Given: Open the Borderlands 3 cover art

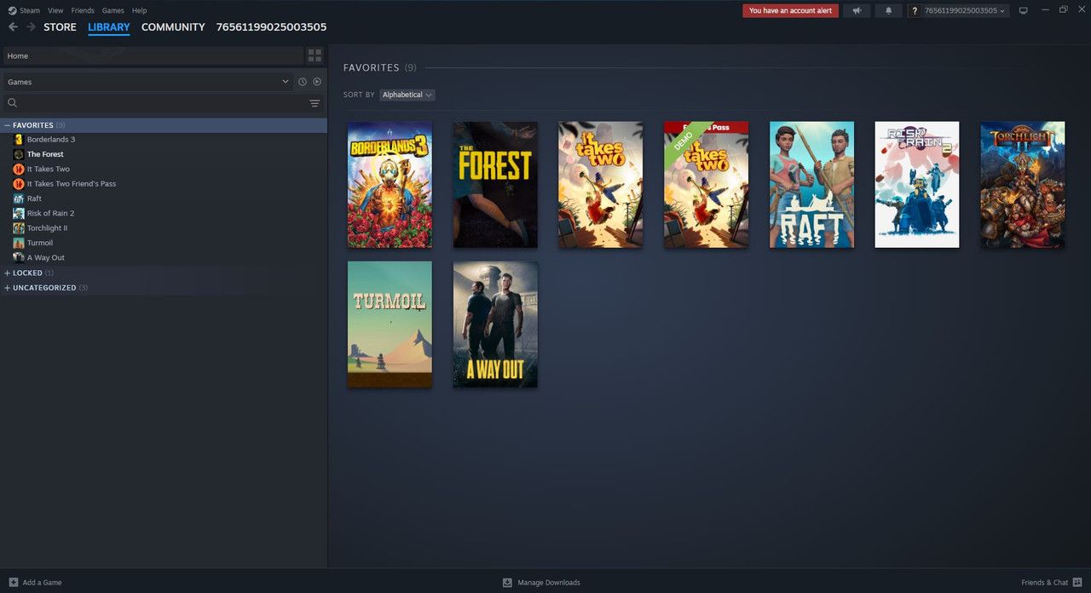Looking at the screenshot, I should click(x=390, y=185).
